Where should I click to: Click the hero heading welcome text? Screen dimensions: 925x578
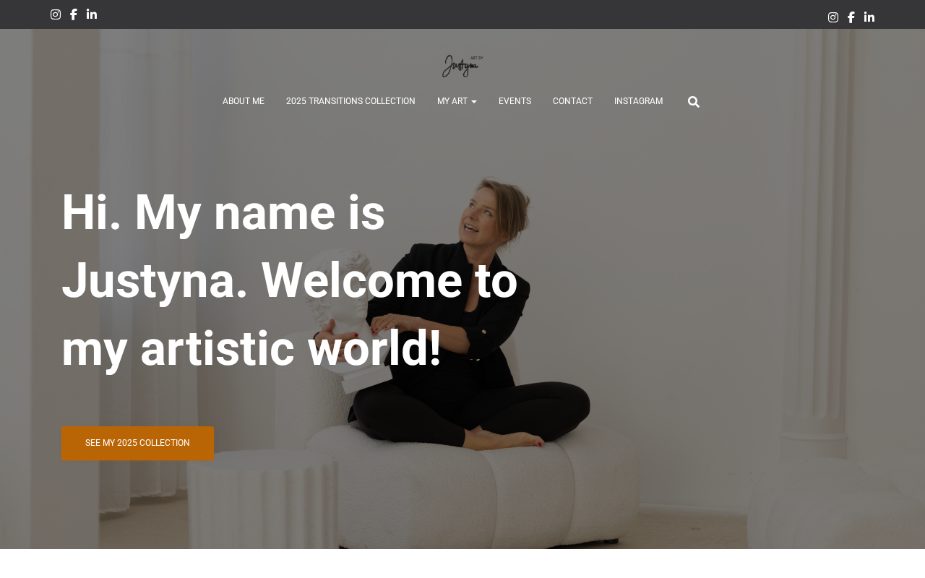(289, 280)
